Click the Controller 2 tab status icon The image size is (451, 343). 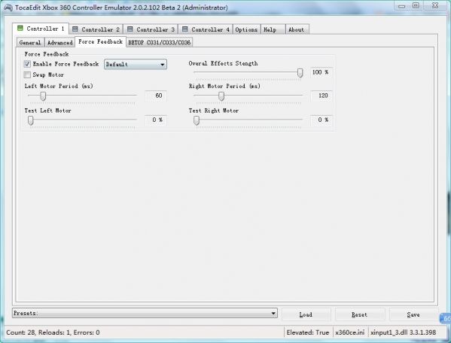point(75,29)
